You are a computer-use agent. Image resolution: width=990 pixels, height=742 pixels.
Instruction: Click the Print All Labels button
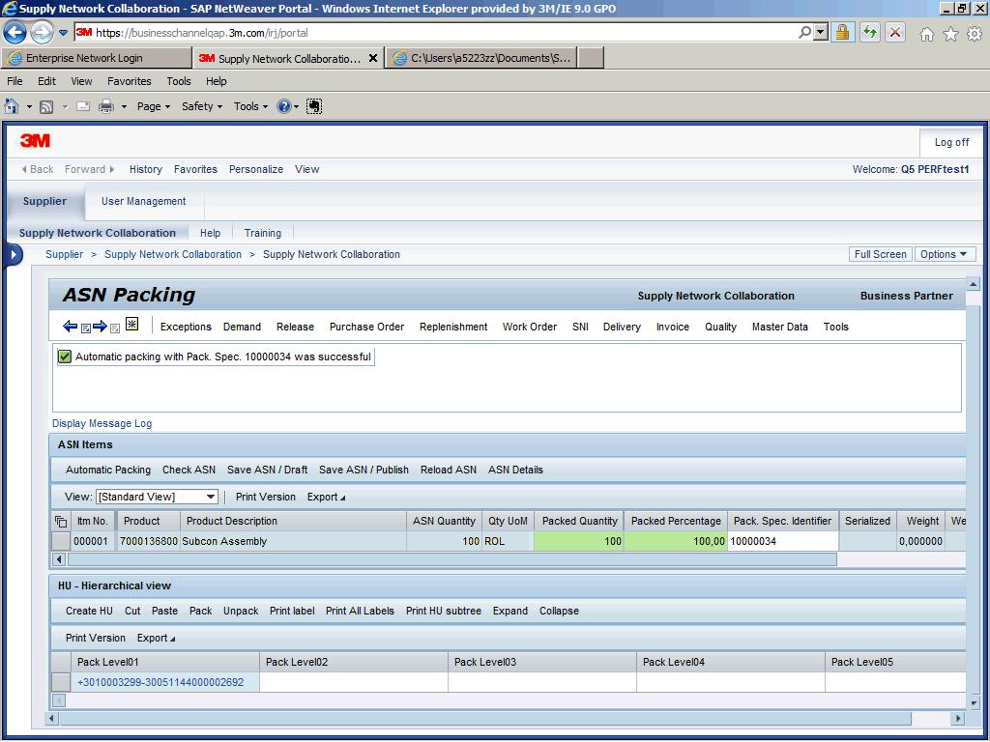pos(360,611)
